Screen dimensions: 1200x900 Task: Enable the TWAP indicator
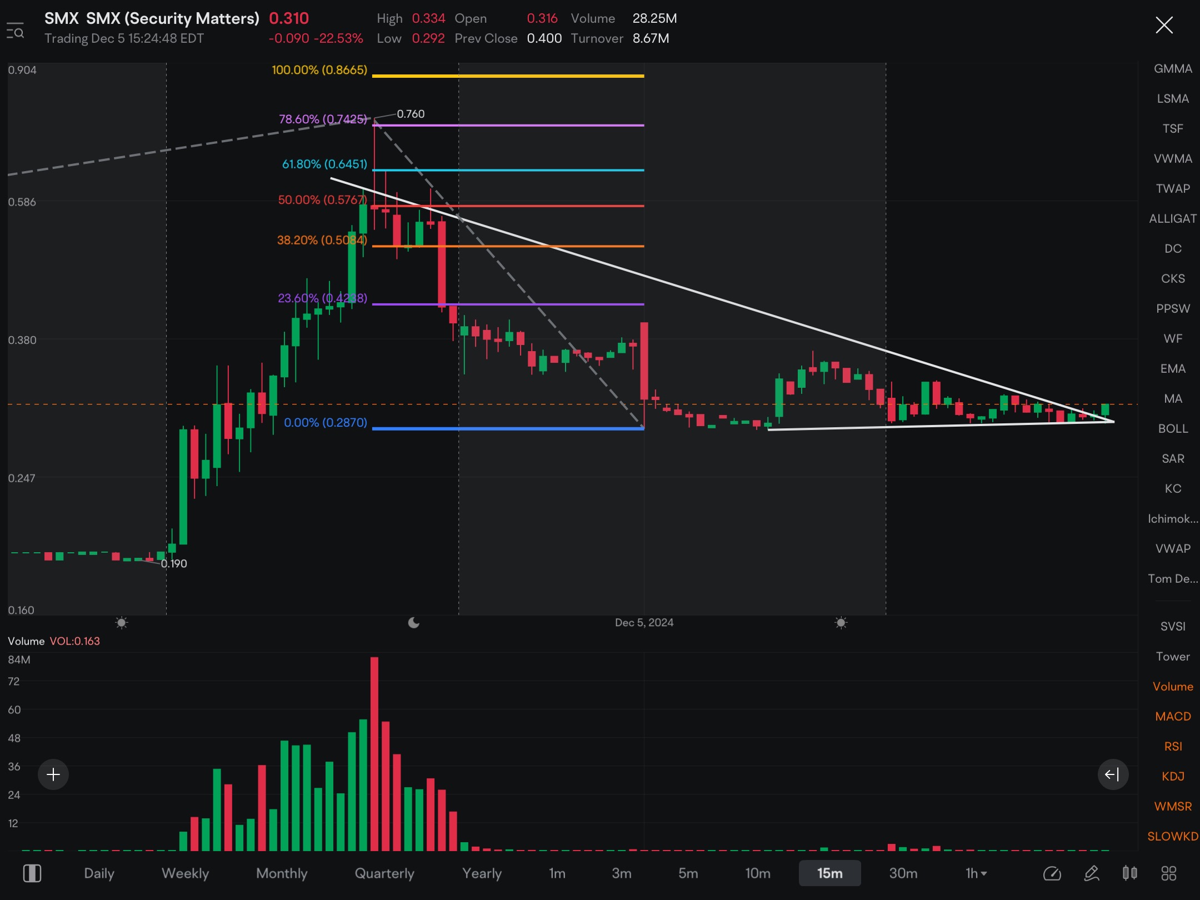click(x=1173, y=189)
